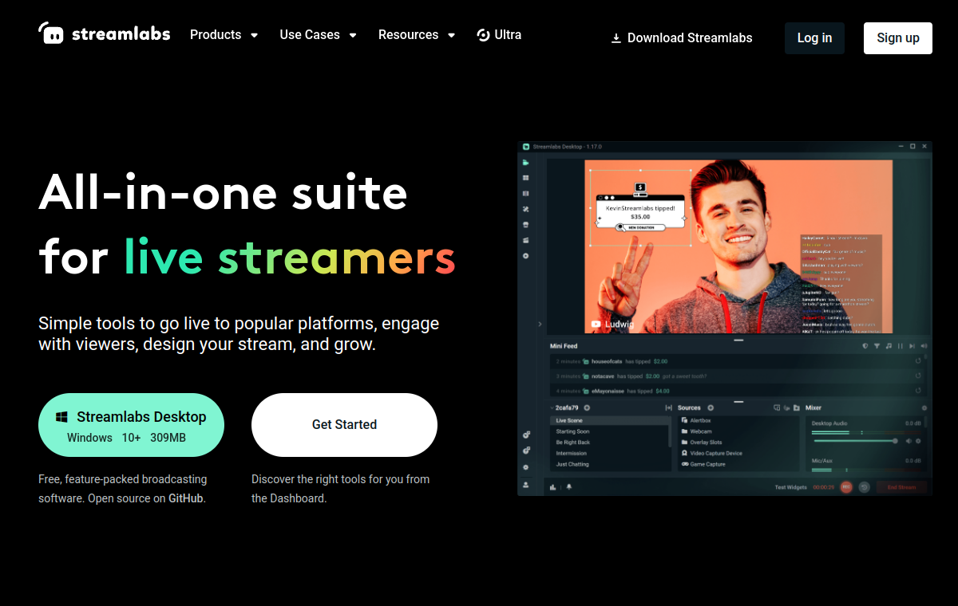Replay the houseofcats tip alert
The width and height of the screenshot is (958, 606).
918,361
